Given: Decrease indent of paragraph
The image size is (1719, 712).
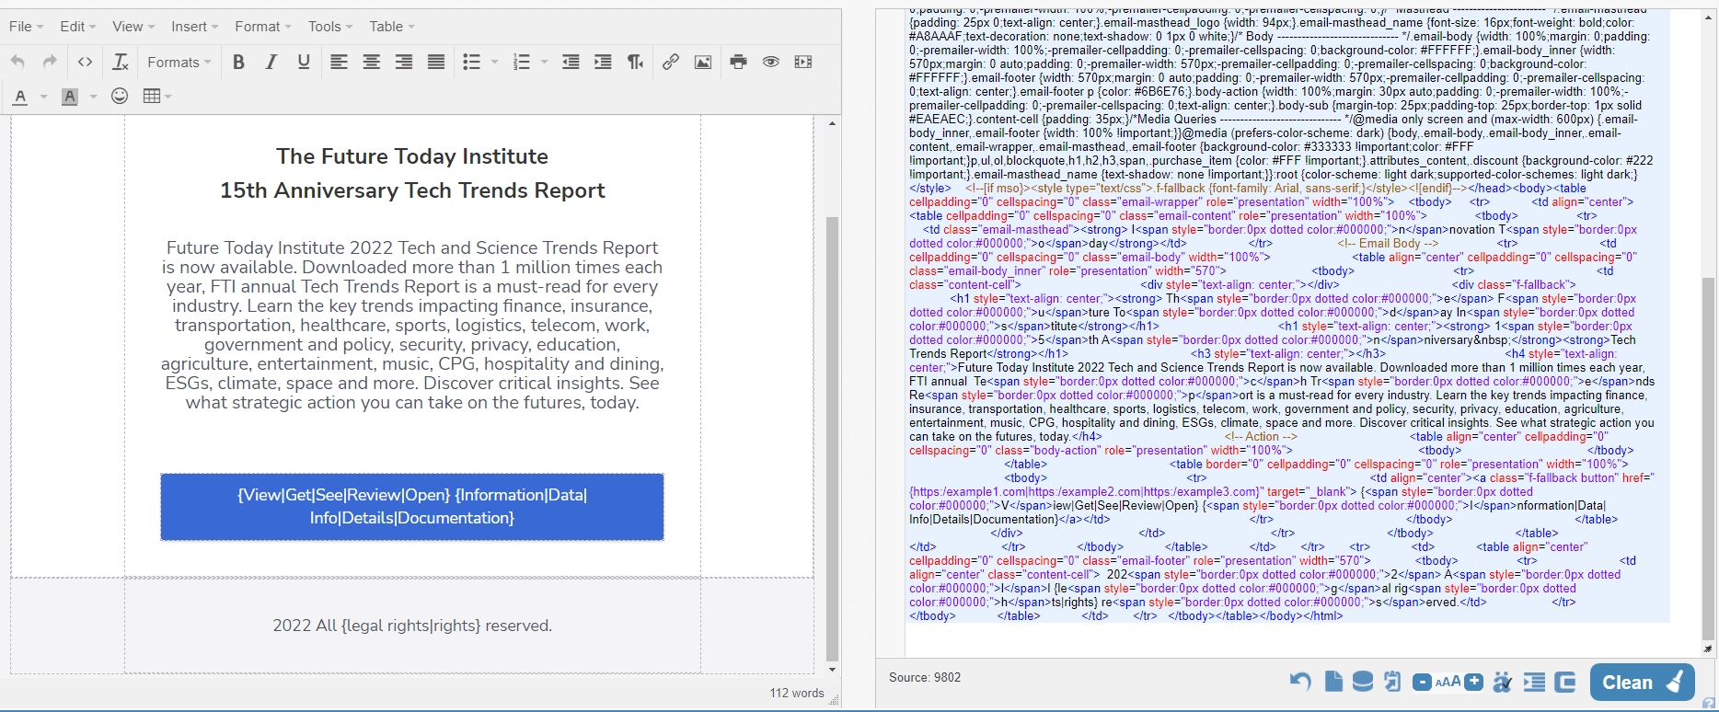Looking at the screenshot, I should click(x=571, y=62).
